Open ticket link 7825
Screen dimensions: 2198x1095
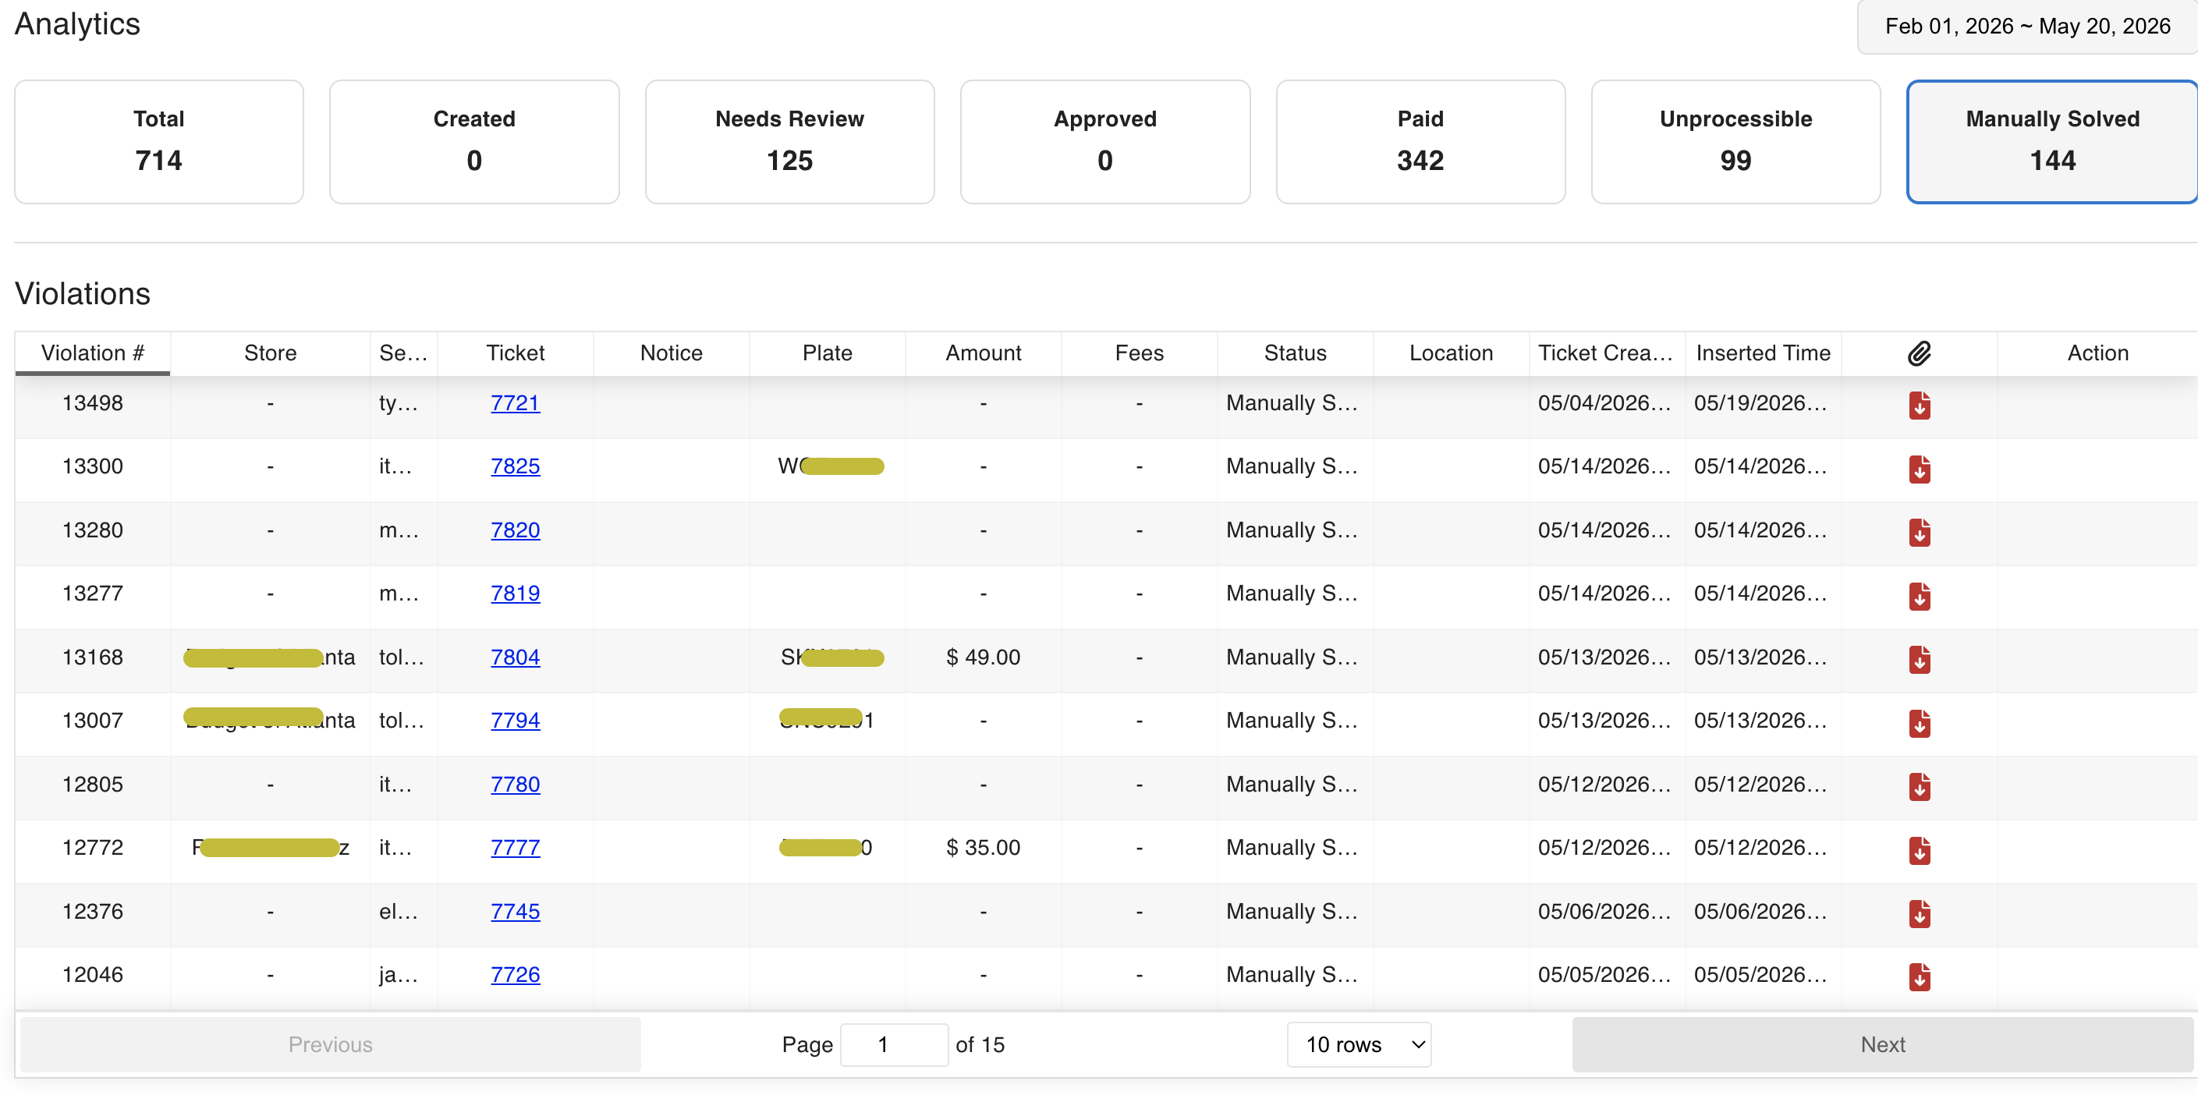(x=516, y=466)
